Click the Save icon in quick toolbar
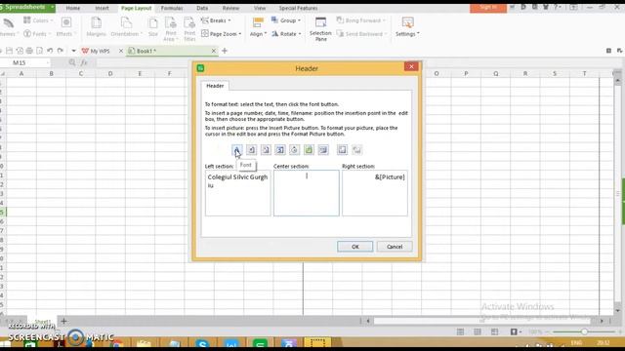 point(9,51)
